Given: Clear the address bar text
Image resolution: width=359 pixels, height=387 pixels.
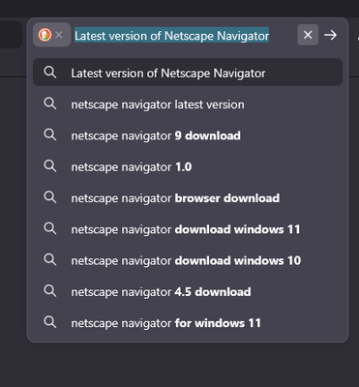Looking at the screenshot, I should pos(308,35).
